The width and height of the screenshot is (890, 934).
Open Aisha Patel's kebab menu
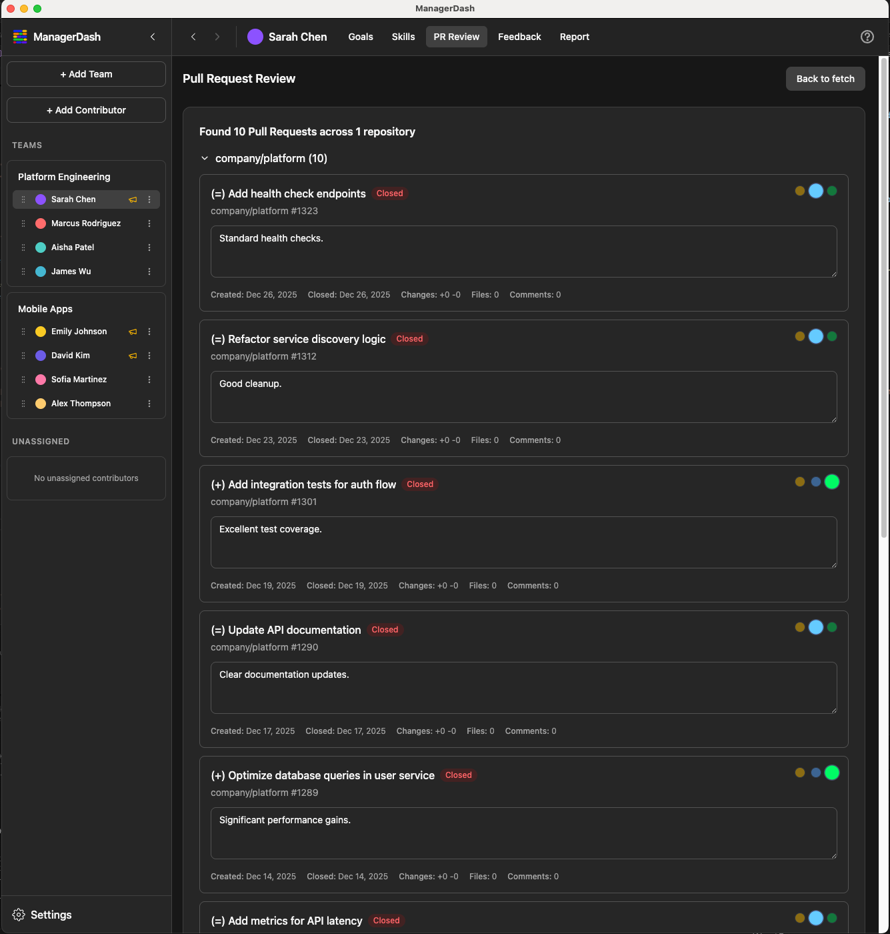tap(149, 247)
